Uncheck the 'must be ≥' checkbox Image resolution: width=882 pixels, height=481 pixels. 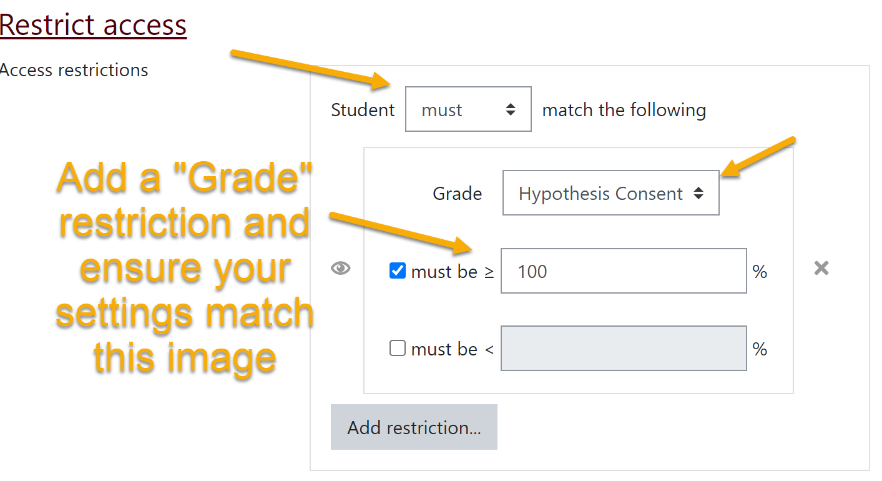tap(398, 271)
